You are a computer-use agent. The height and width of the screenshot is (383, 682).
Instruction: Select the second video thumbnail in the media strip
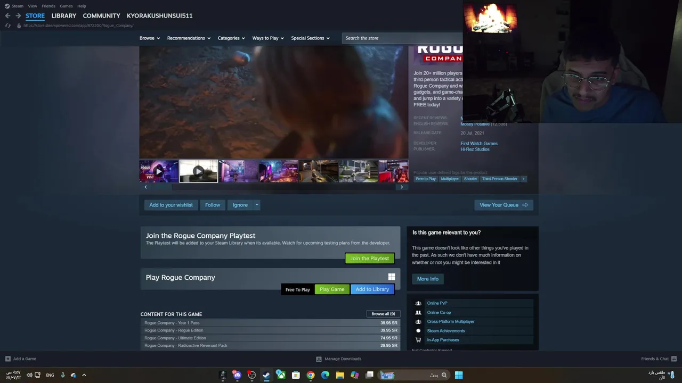(x=198, y=171)
